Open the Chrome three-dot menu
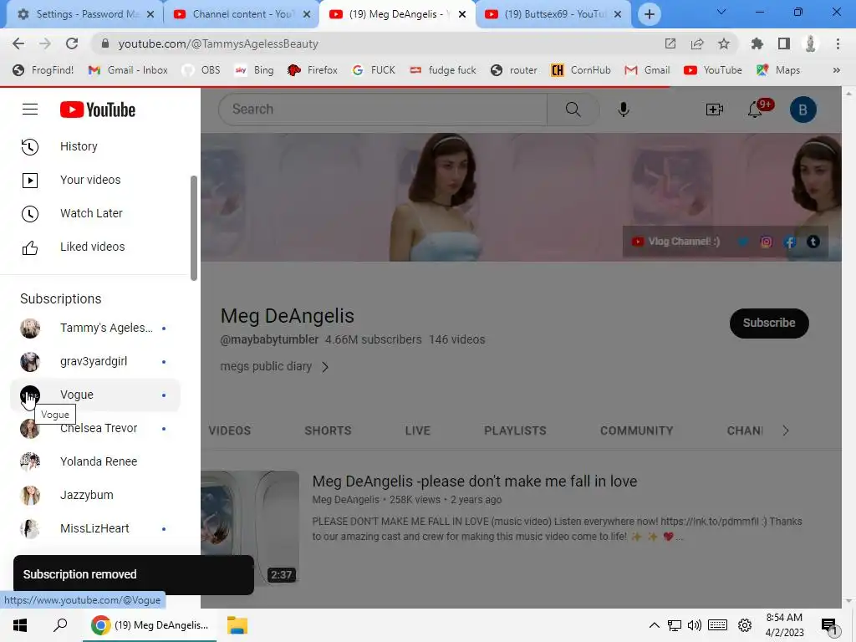Image resolution: width=856 pixels, height=642 pixels. 838,43
